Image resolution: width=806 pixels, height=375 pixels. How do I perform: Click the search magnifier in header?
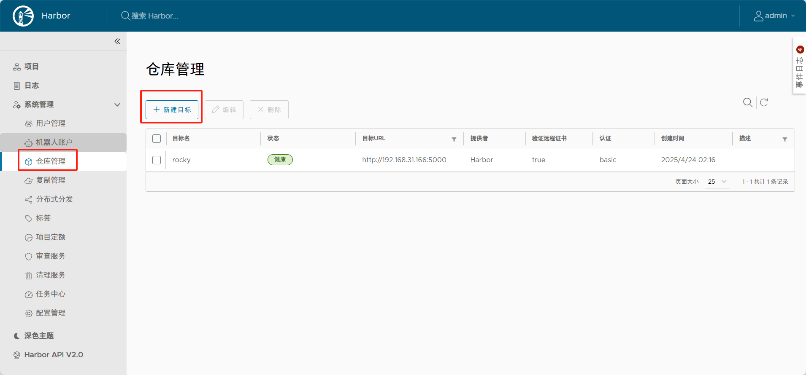(x=125, y=16)
